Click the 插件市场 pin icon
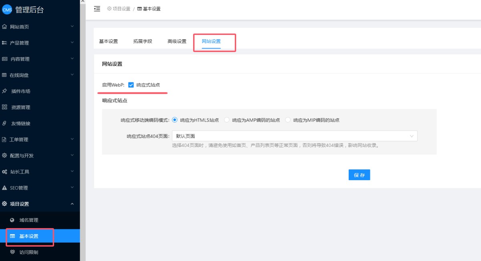The image size is (481, 261). [4, 91]
